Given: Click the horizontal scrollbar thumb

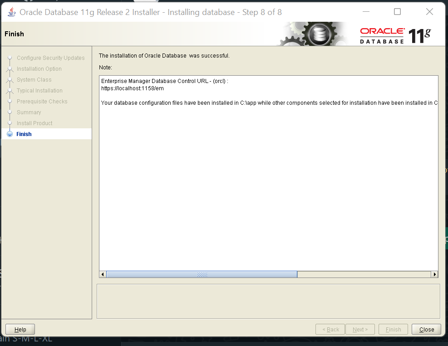Looking at the screenshot, I should [x=202, y=274].
